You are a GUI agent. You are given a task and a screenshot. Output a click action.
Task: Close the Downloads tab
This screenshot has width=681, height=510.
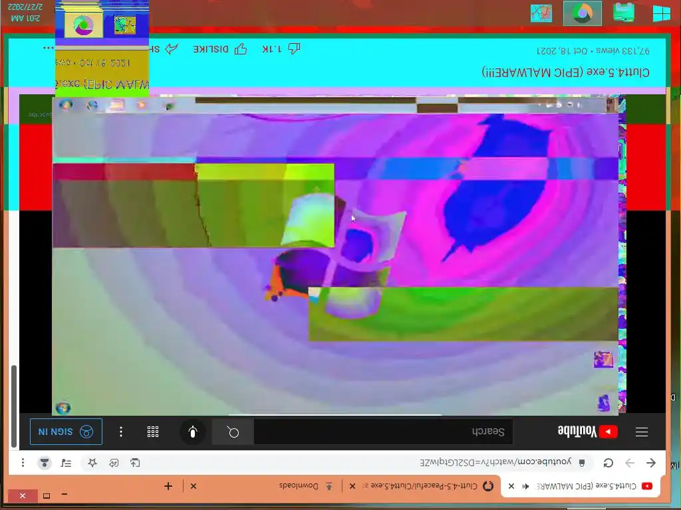[x=194, y=486]
